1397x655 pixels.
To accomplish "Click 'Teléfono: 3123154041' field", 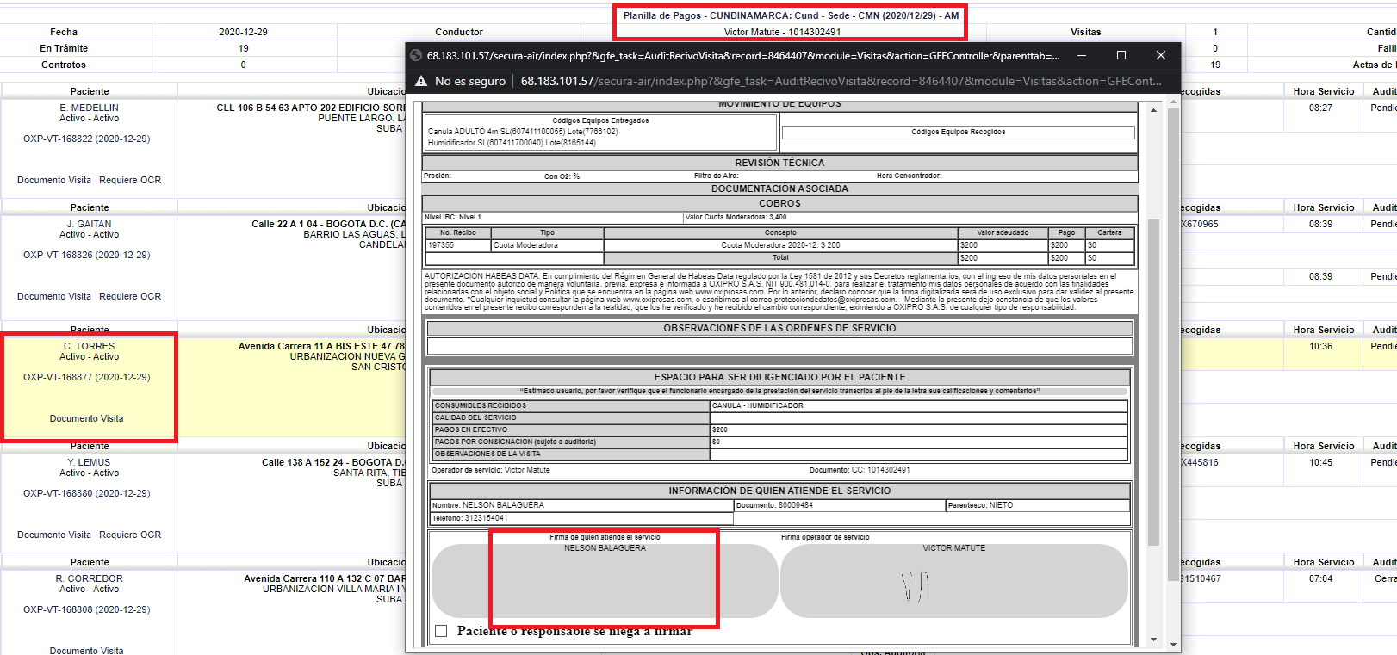I will coord(581,518).
